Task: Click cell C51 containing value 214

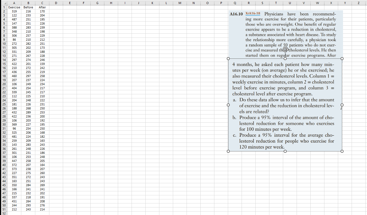Action: click(x=42, y=209)
